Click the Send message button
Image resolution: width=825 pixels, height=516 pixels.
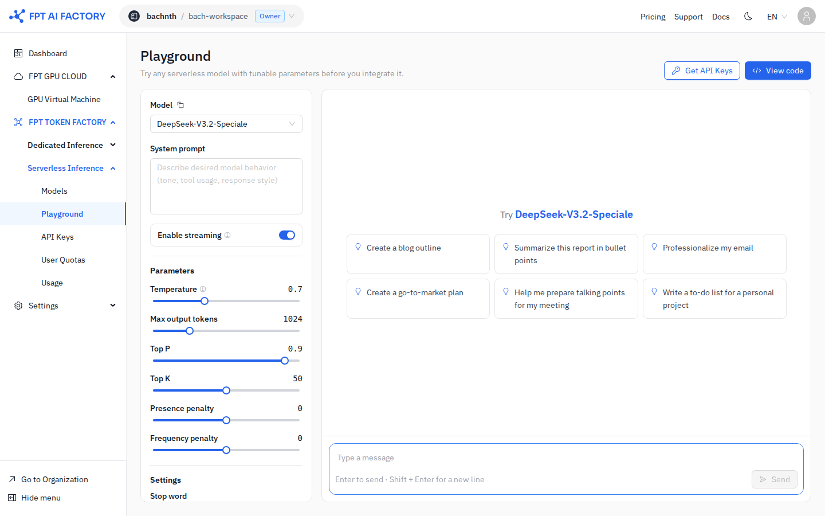(775, 479)
